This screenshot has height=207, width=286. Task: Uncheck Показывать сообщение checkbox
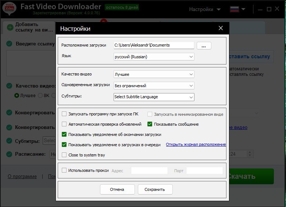(x=150, y=124)
